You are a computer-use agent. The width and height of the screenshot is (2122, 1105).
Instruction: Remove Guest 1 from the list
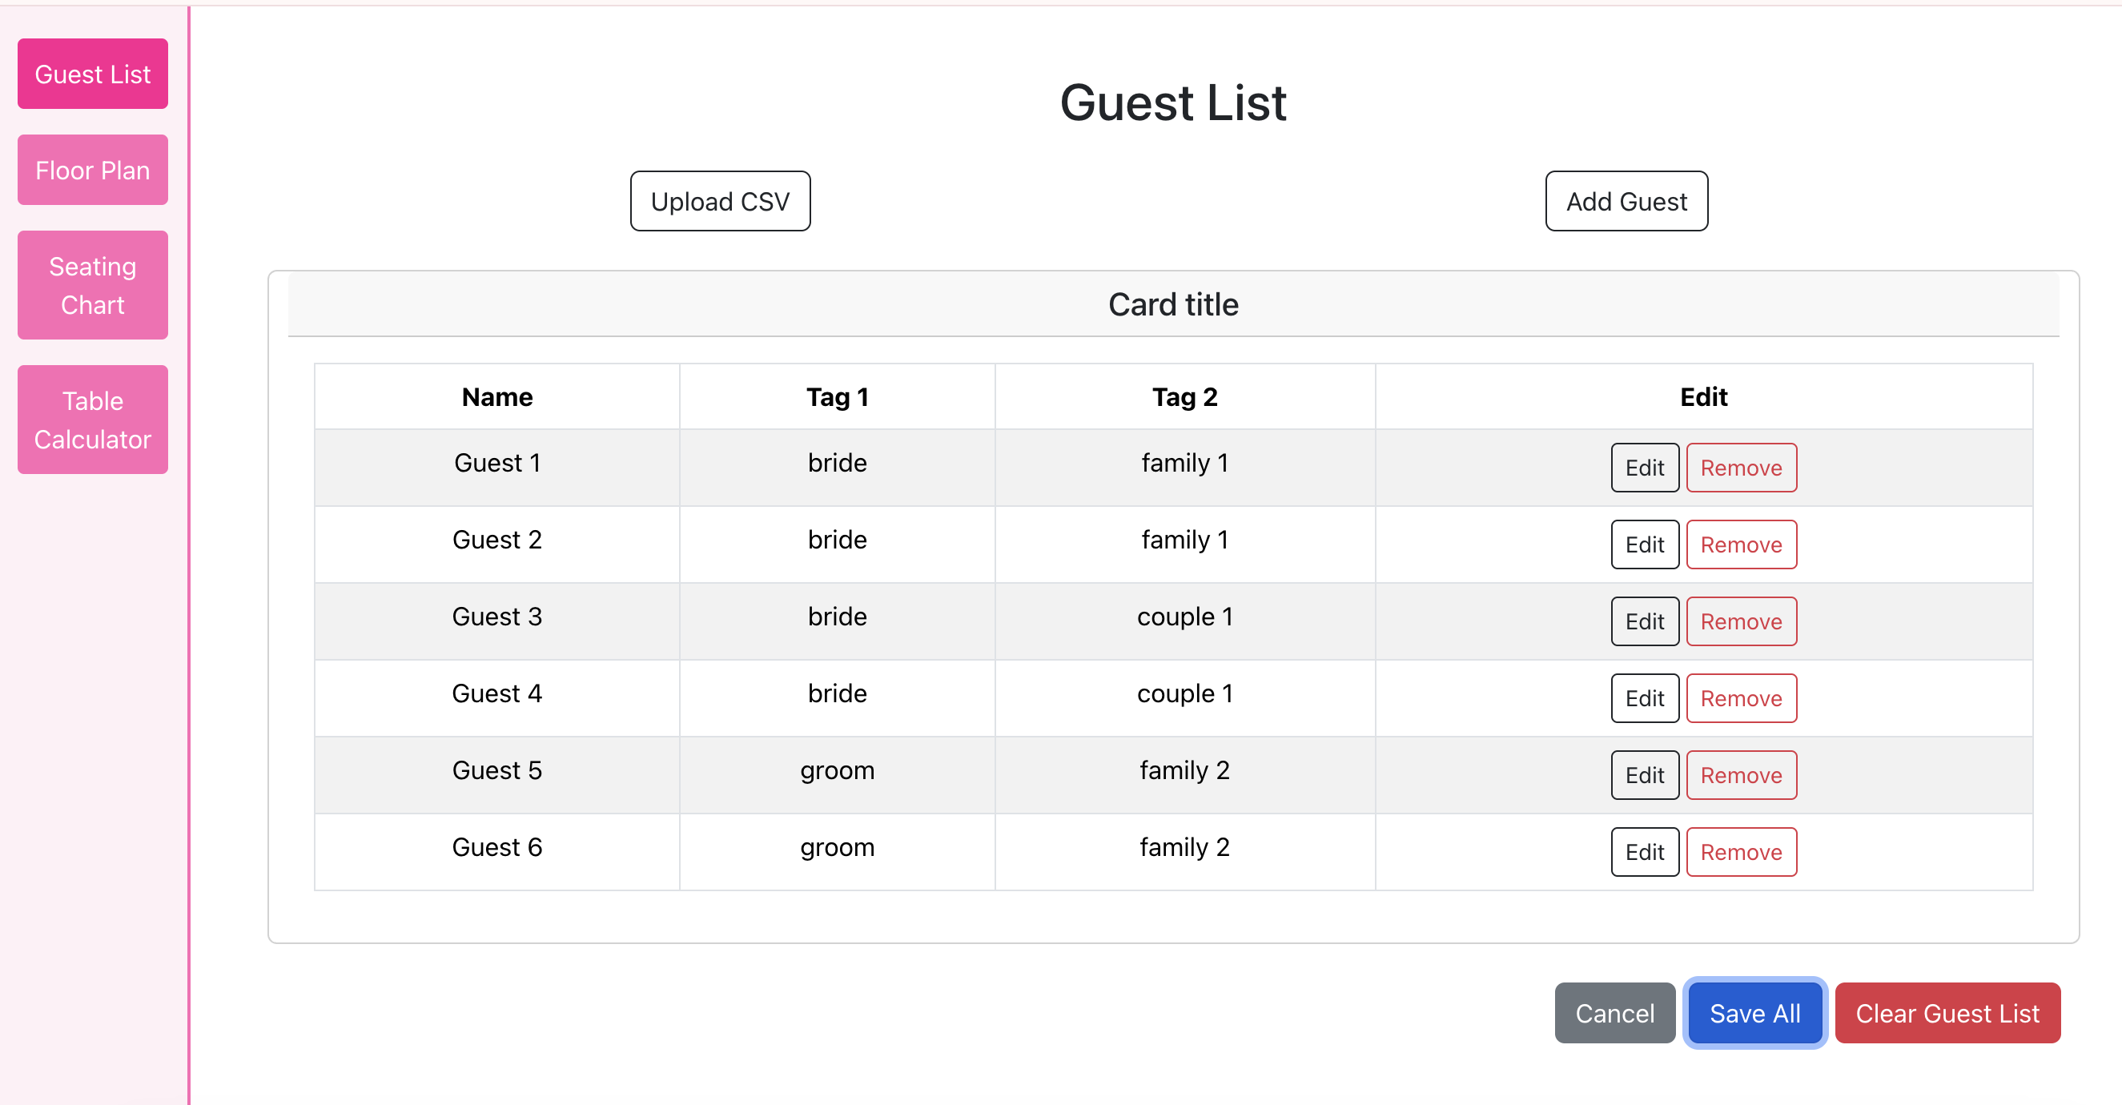(x=1741, y=467)
